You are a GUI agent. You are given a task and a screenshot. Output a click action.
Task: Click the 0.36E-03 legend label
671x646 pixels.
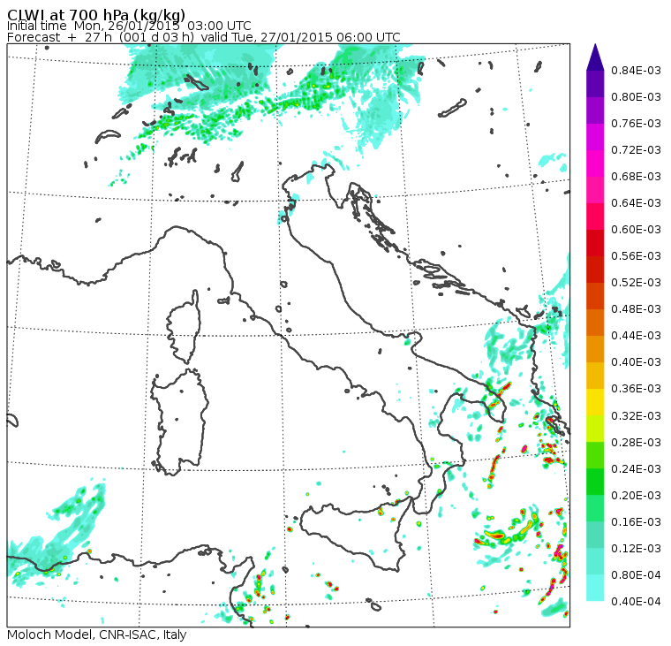[636, 389]
